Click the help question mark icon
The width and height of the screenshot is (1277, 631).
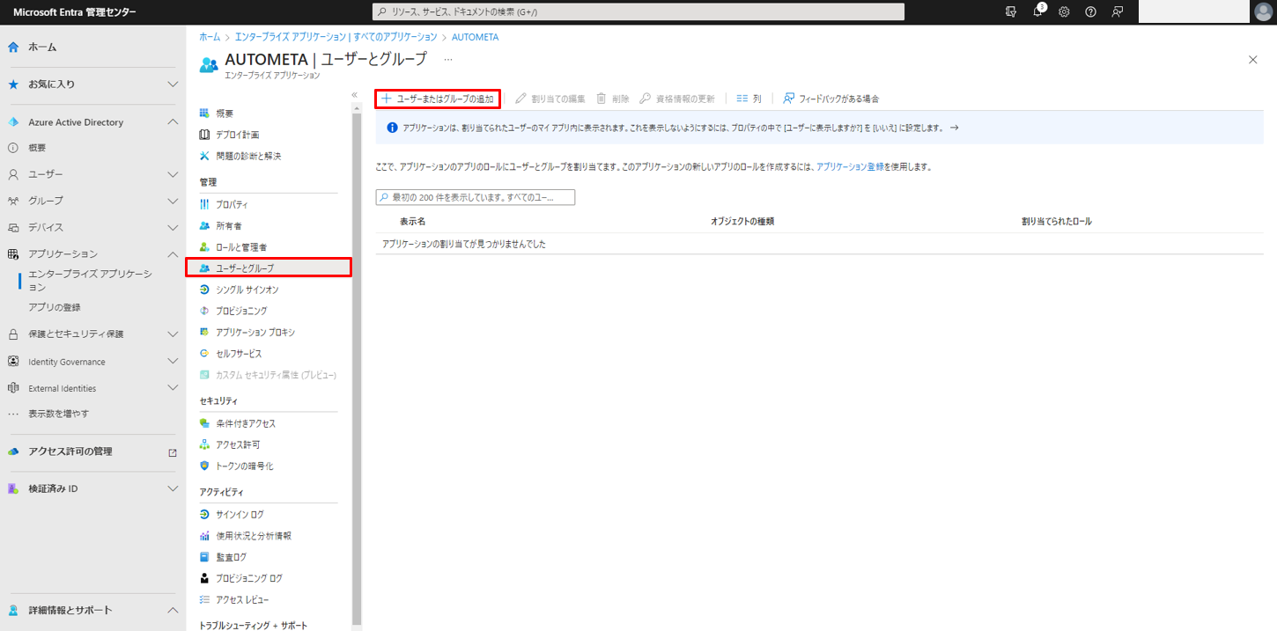point(1090,11)
